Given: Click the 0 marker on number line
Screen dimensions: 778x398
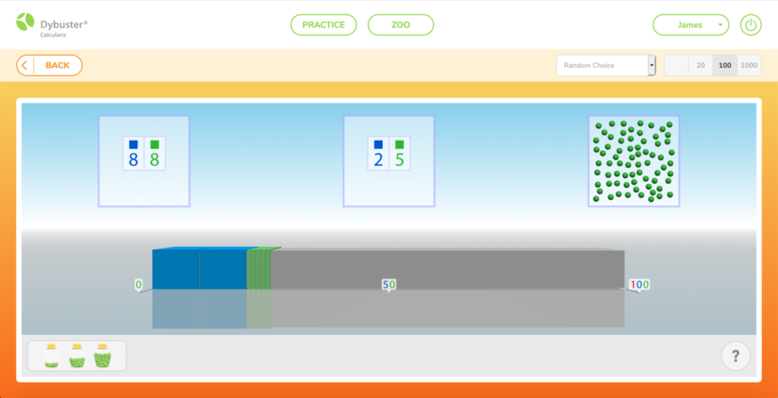Looking at the screenshot, I should (138, 285).
